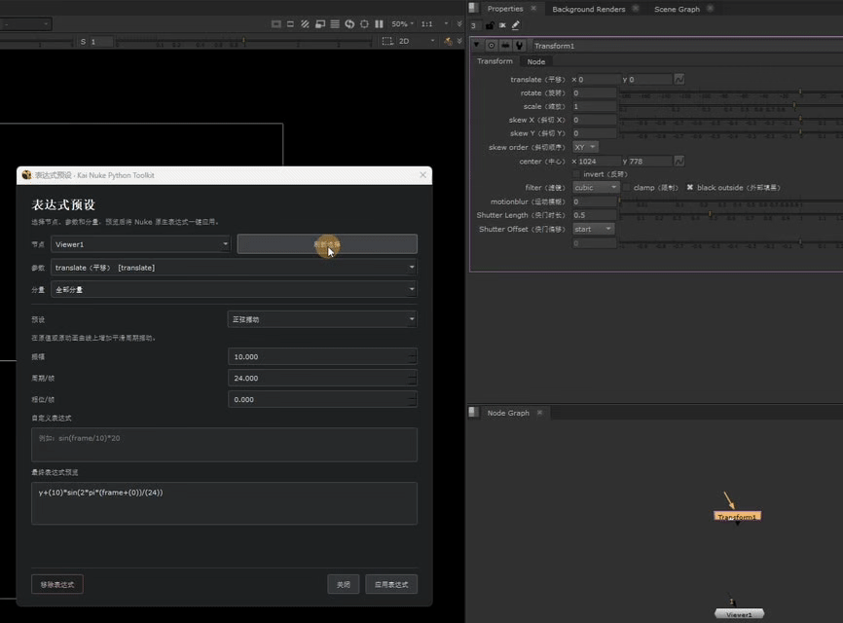843x623 pixels.
Task: Expand the upper viewer toolbar overflow chevron
Action: coord(459,24)
